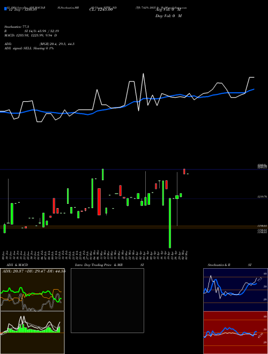This screenshot has width=268, height=354.
Task: Click the highest peak of the white price line
Action: (x=143, y=73)
